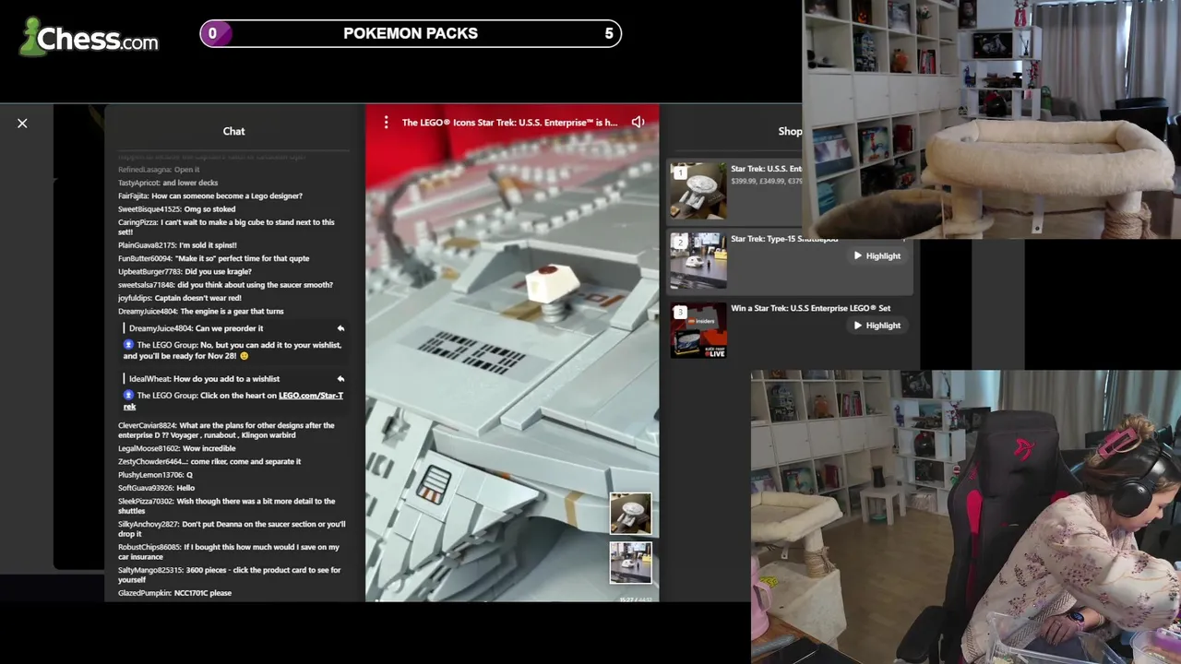Reply to DreamyJuice4804's preorder question

(x=340, y=328)
